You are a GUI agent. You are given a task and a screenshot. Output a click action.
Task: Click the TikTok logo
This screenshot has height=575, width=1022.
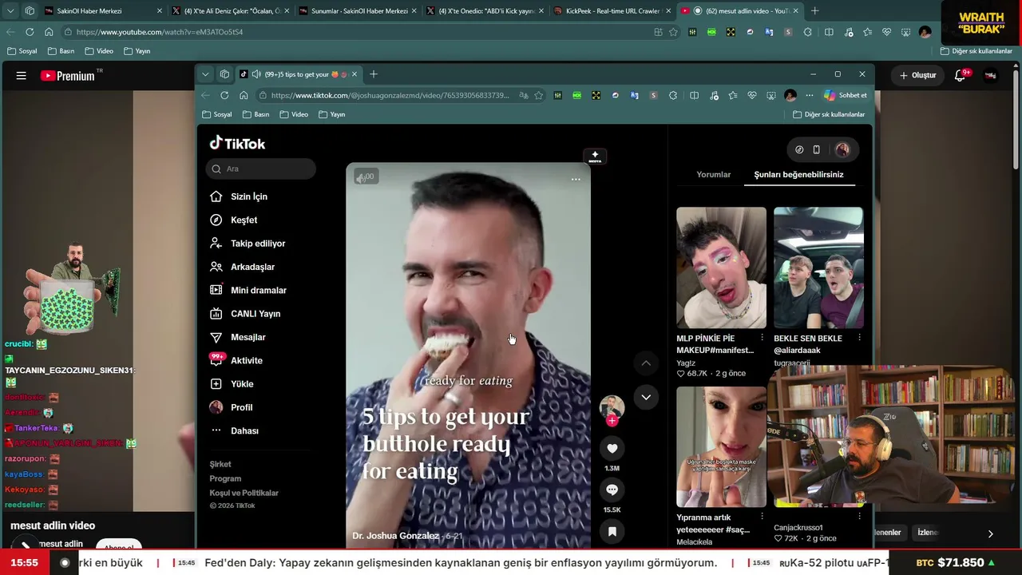point(237,143)
